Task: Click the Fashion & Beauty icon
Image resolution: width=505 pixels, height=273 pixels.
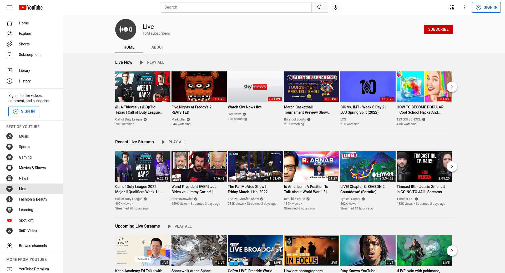Action: (x=9, y=199)
